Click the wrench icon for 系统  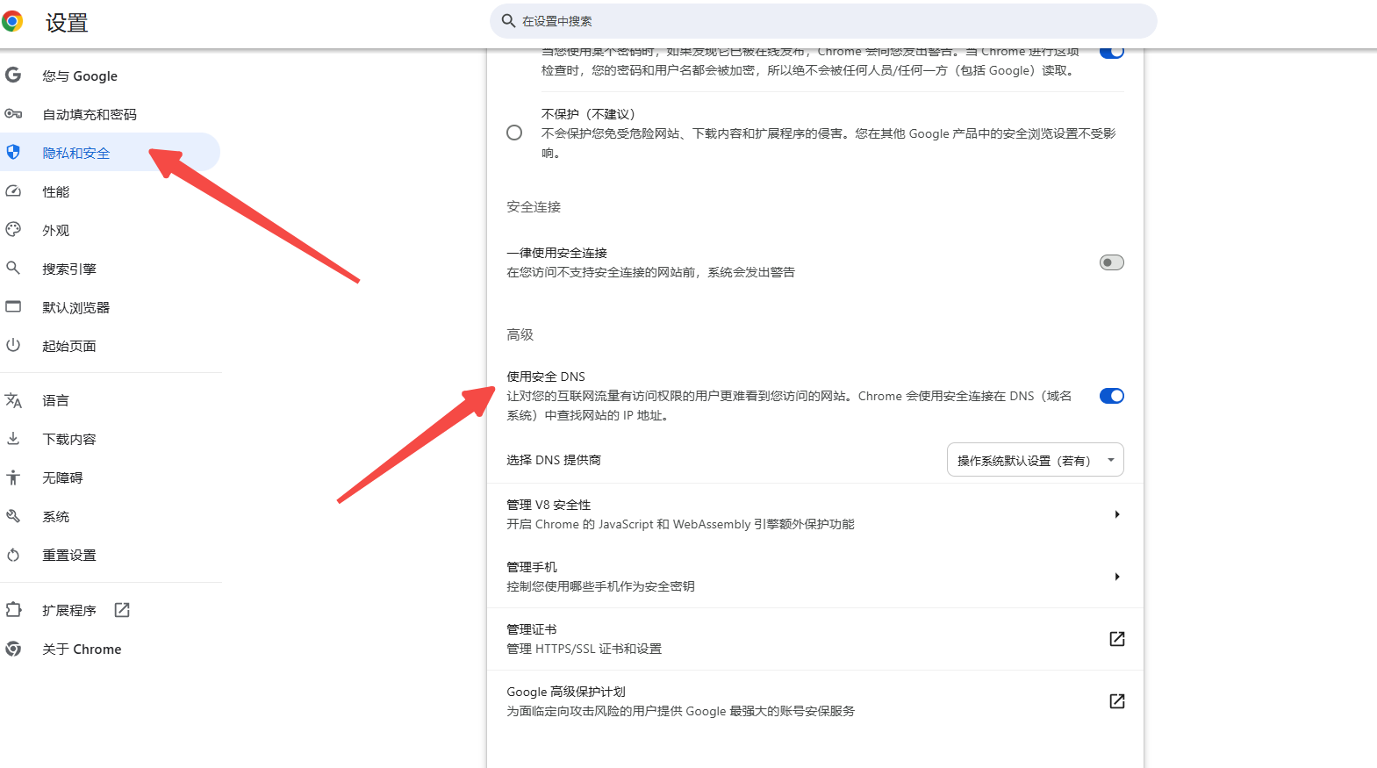coord(13,516)
